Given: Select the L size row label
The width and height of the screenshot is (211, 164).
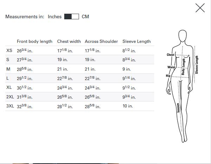Looking at the screenshot, I should [7, 78].
